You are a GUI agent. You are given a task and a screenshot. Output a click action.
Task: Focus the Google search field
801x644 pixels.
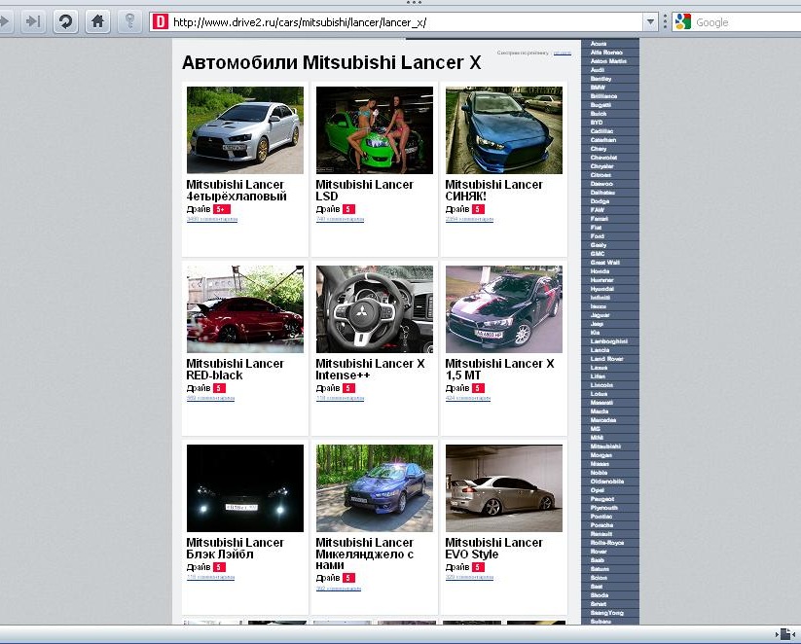pos(746,22)
